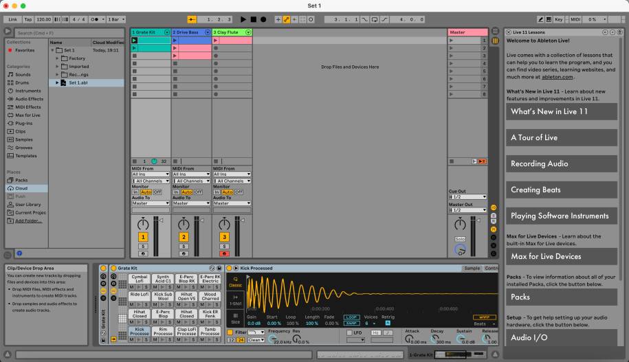Image resolution: width=629 pixels, height=362 pixels.
Task: Stop playback with the Stop button
Action: tap(254, 19)
